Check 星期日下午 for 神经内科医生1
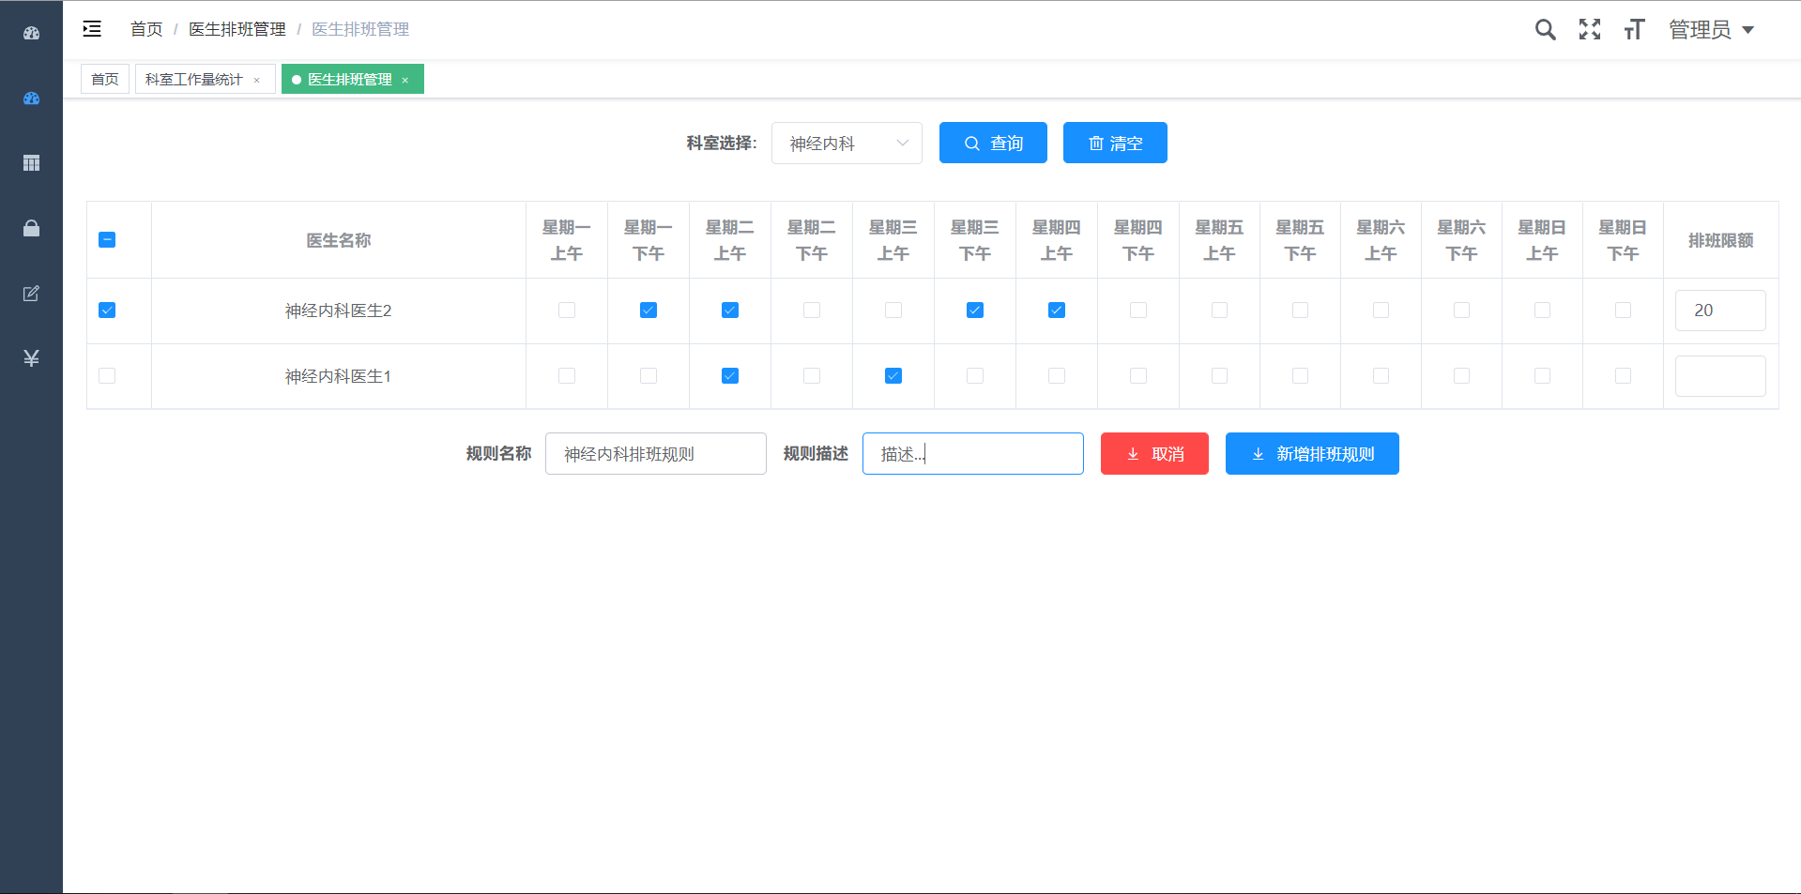 1623,376
